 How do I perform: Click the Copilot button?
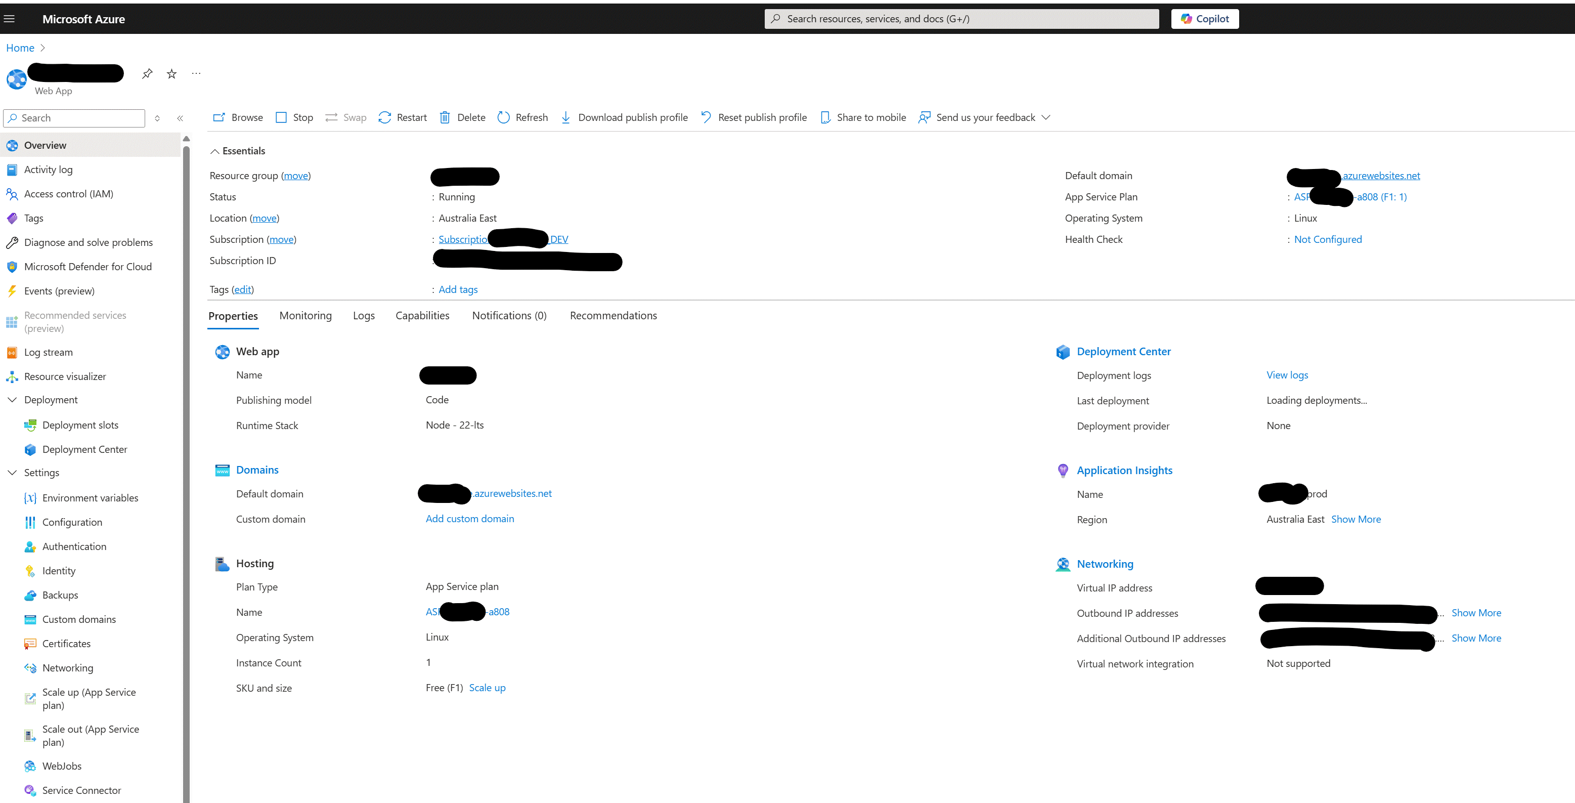[1204, 19]
